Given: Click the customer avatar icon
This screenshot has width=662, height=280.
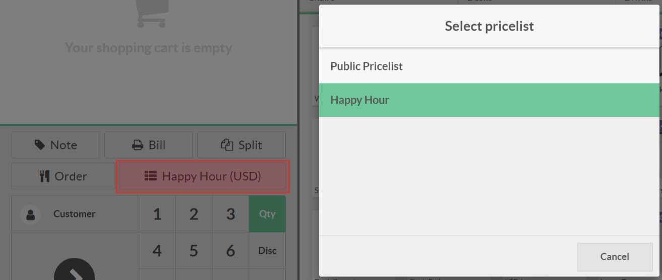Looking at the screenshot, I should click(31, 215).
